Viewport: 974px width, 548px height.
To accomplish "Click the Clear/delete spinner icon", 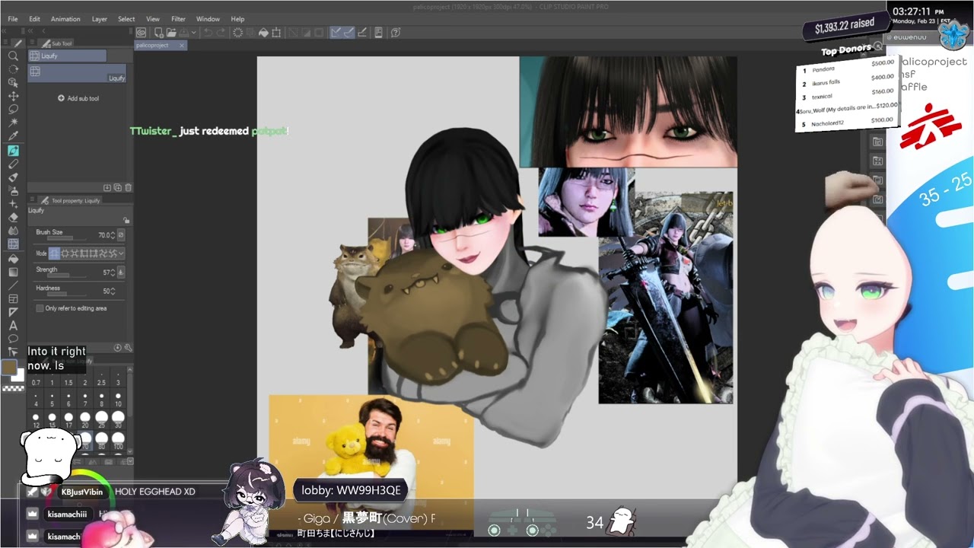I will (237, 33).
